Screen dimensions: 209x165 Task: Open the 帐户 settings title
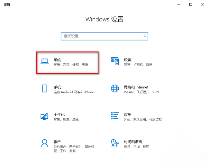(x=57, y=142)
